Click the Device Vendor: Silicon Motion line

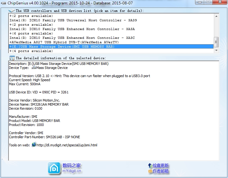coord(34,100)
